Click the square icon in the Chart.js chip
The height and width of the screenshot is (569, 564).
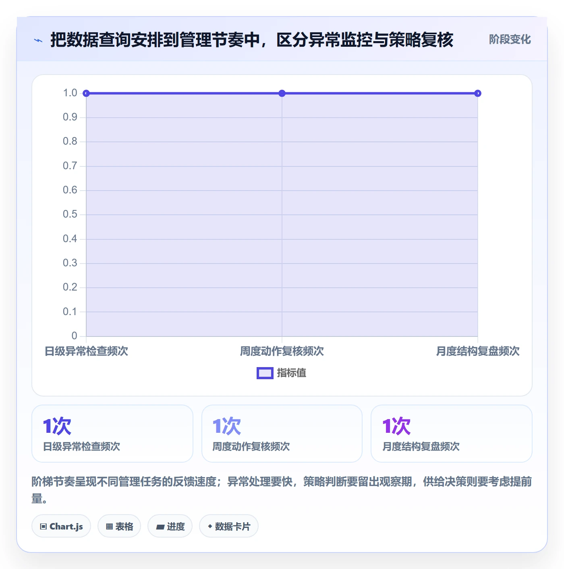point(44,527)
